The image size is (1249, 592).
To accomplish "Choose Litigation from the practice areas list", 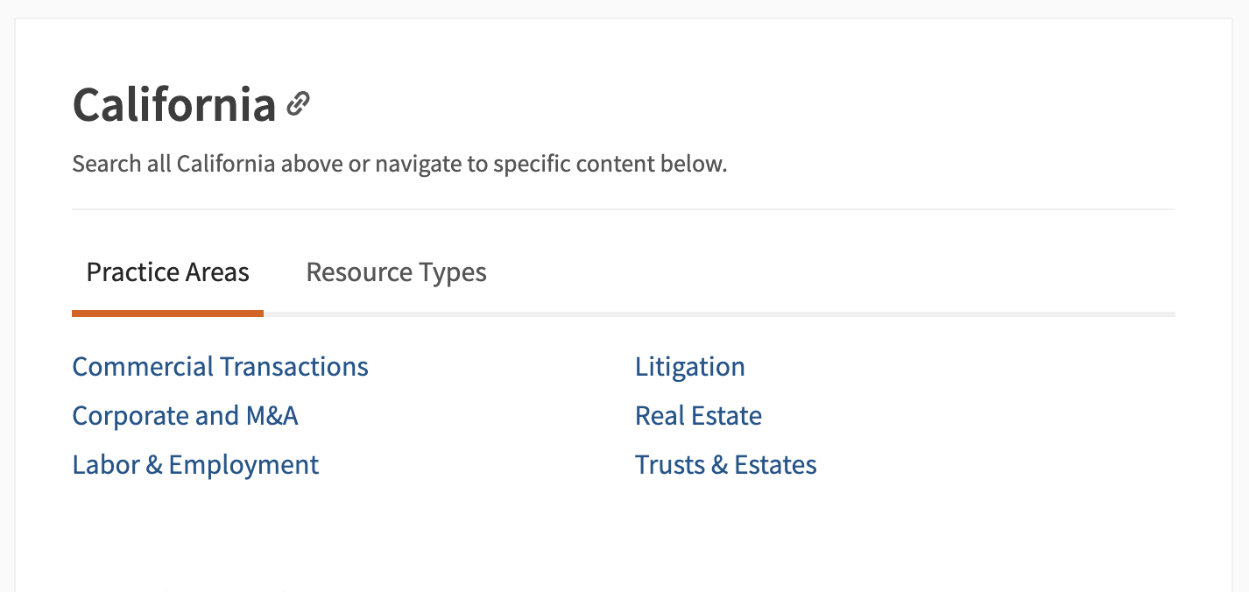I will click(x=689, y=366).
